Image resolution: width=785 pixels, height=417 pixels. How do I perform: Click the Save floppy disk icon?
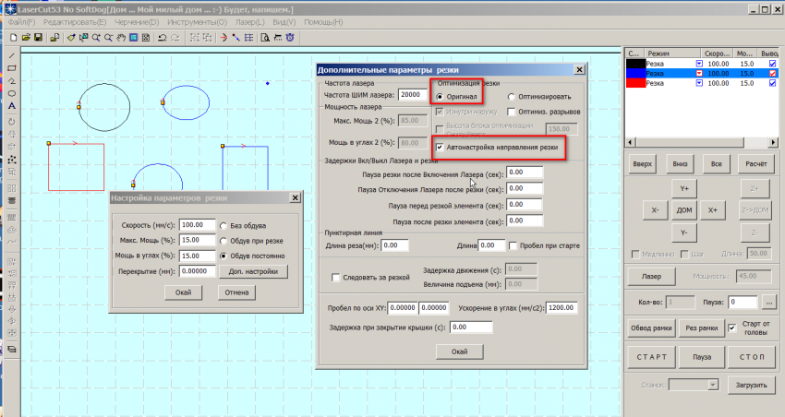point(38,38)
